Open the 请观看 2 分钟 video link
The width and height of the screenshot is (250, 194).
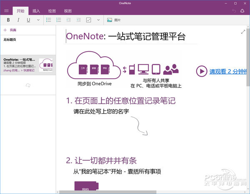[x=228, y=72]
